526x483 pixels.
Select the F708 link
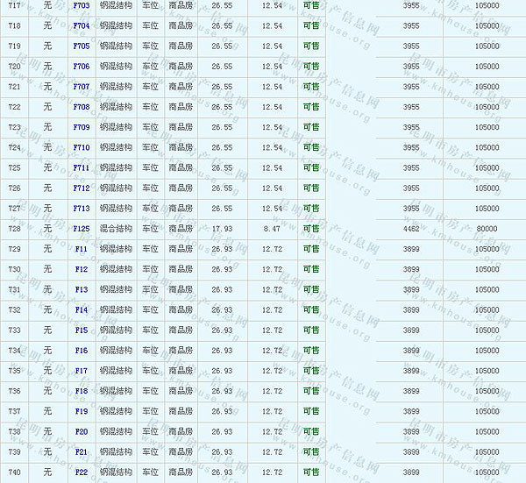click(x=82, y=107)
